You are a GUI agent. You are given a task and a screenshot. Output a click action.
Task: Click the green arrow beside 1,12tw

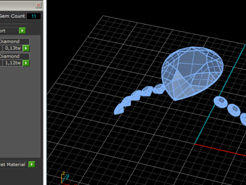tap(26, 63)
